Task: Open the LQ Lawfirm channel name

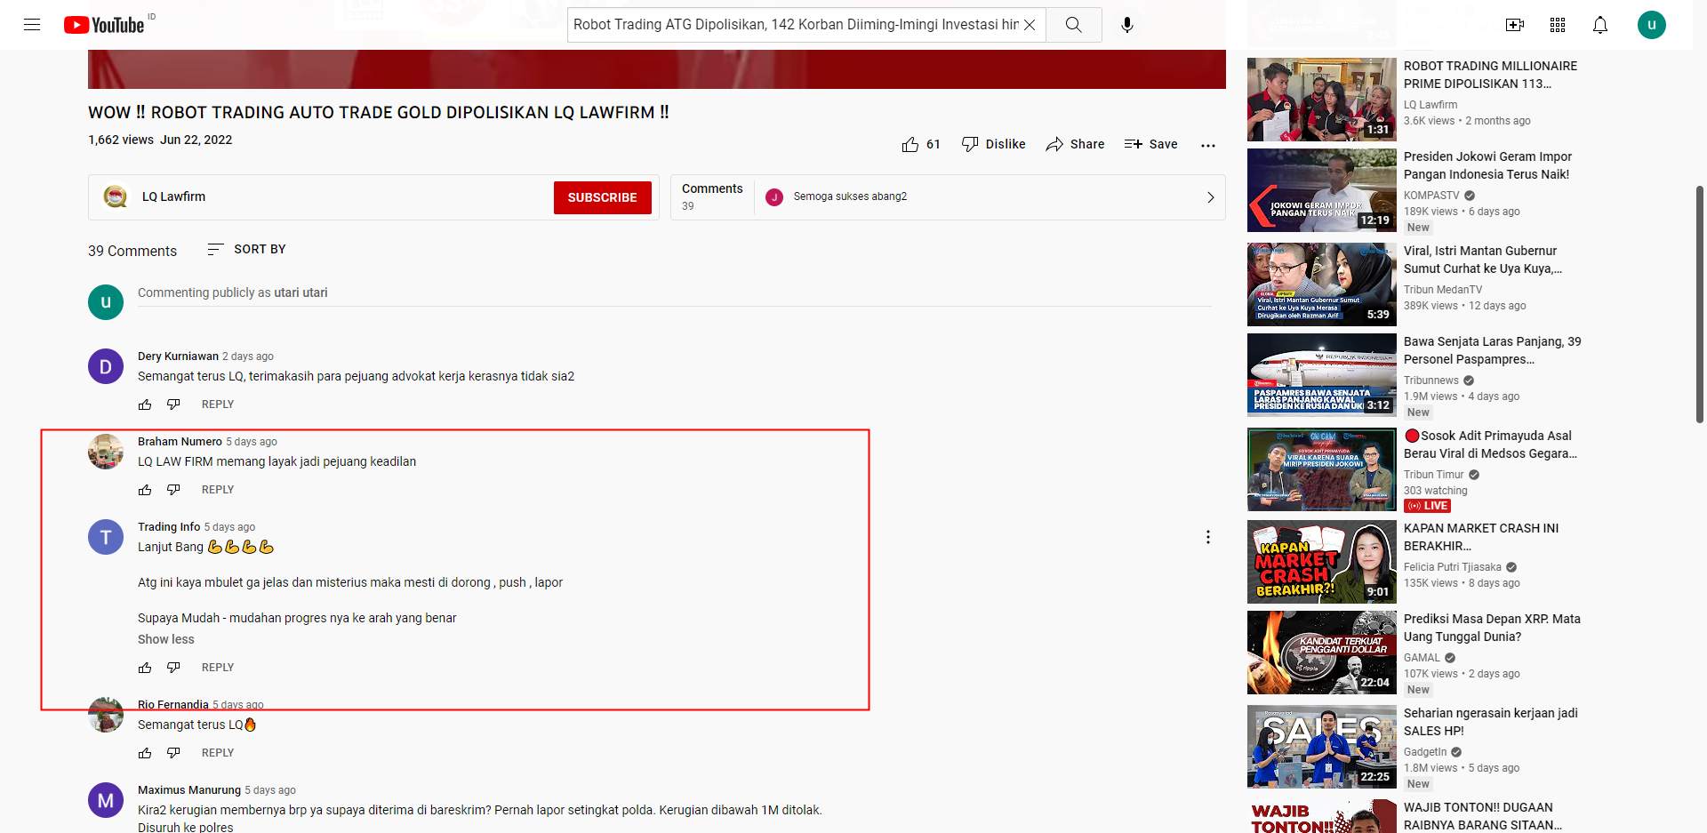Action: coord(173,196)
